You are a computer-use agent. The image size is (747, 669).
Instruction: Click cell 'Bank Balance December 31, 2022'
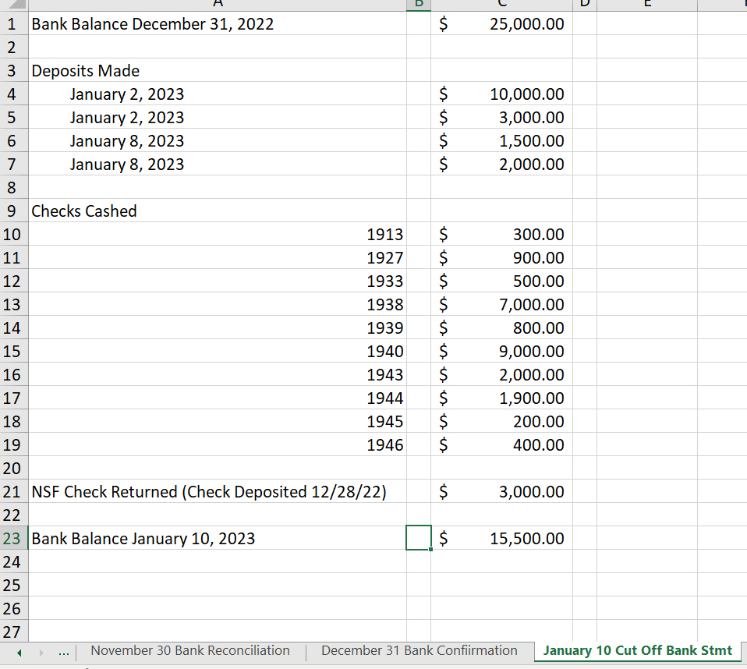(218, 23)
